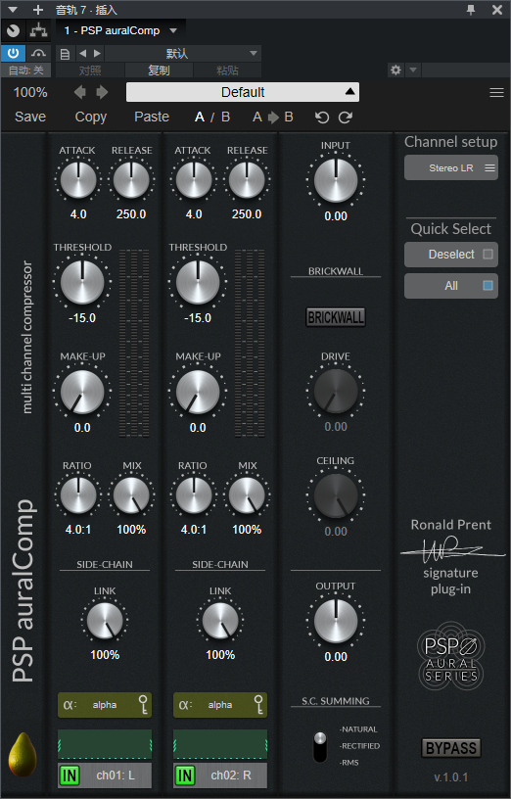Expand the 1 - PSP auralComp plugin dropdown
This screenshot has width=511, height=799.
coord(173,30)
